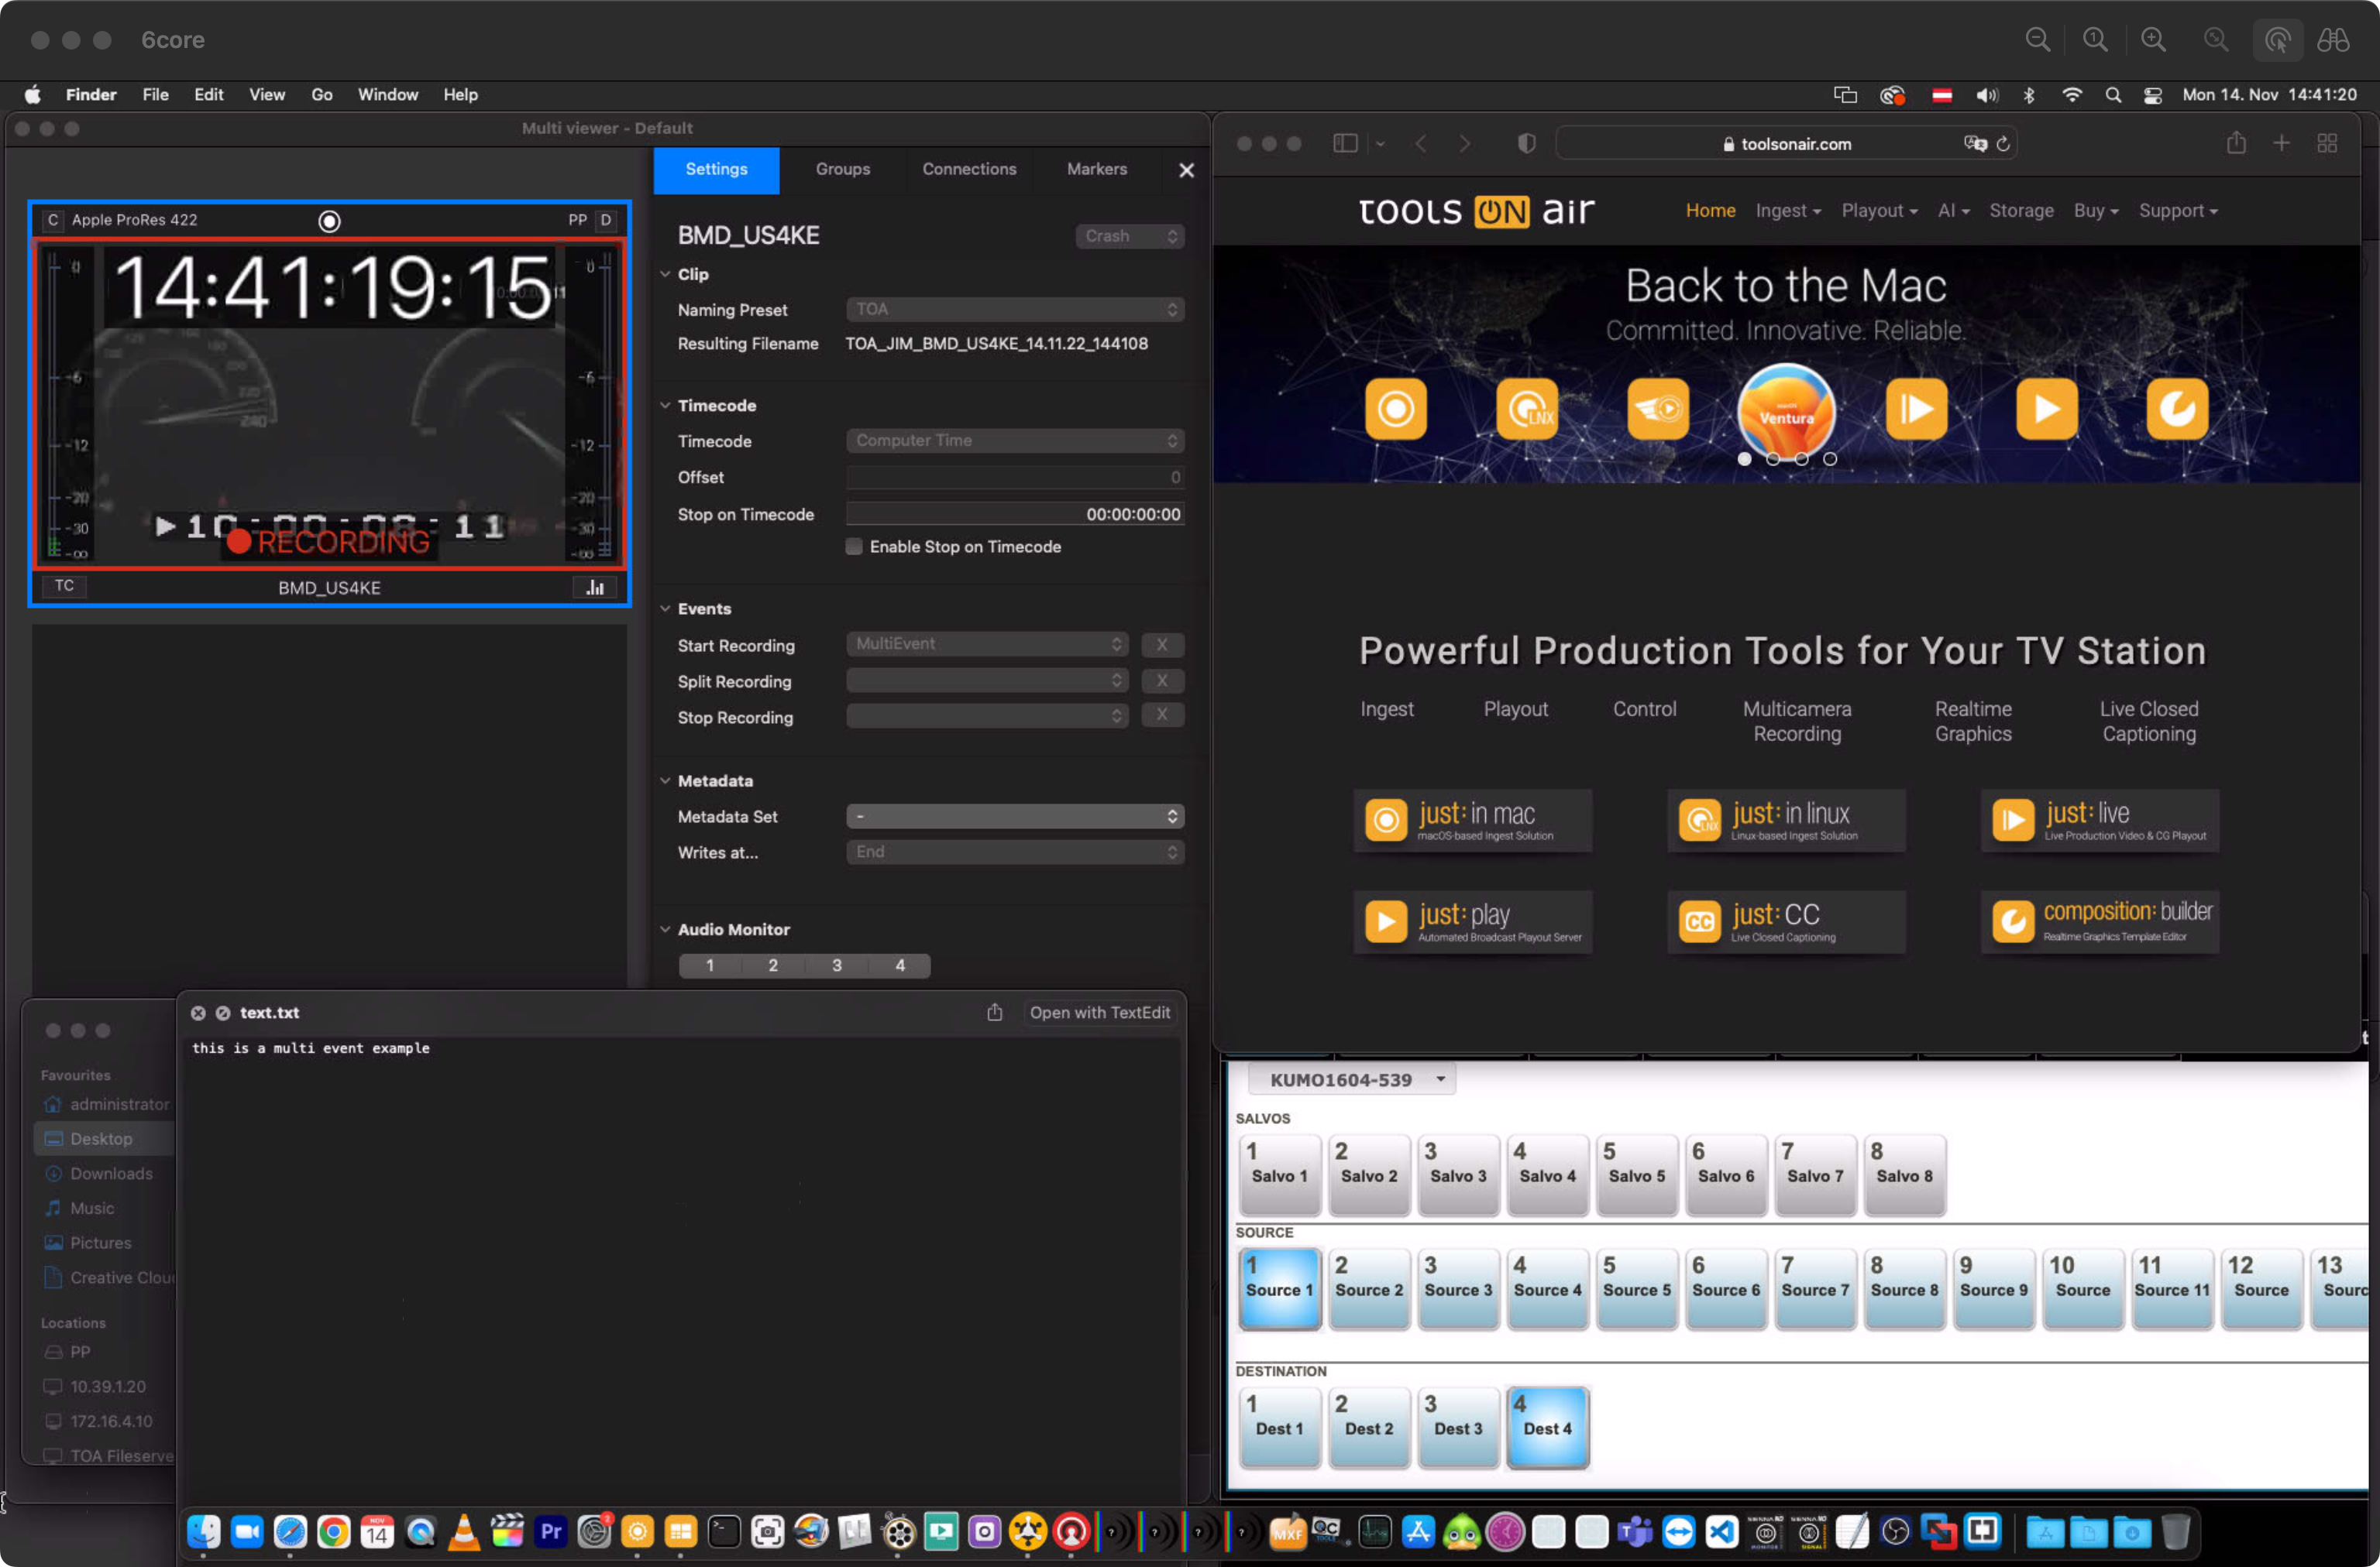Open the Split Recording event dropdown
Viewport: 2380px width, 1567px height.
[987, 681]
